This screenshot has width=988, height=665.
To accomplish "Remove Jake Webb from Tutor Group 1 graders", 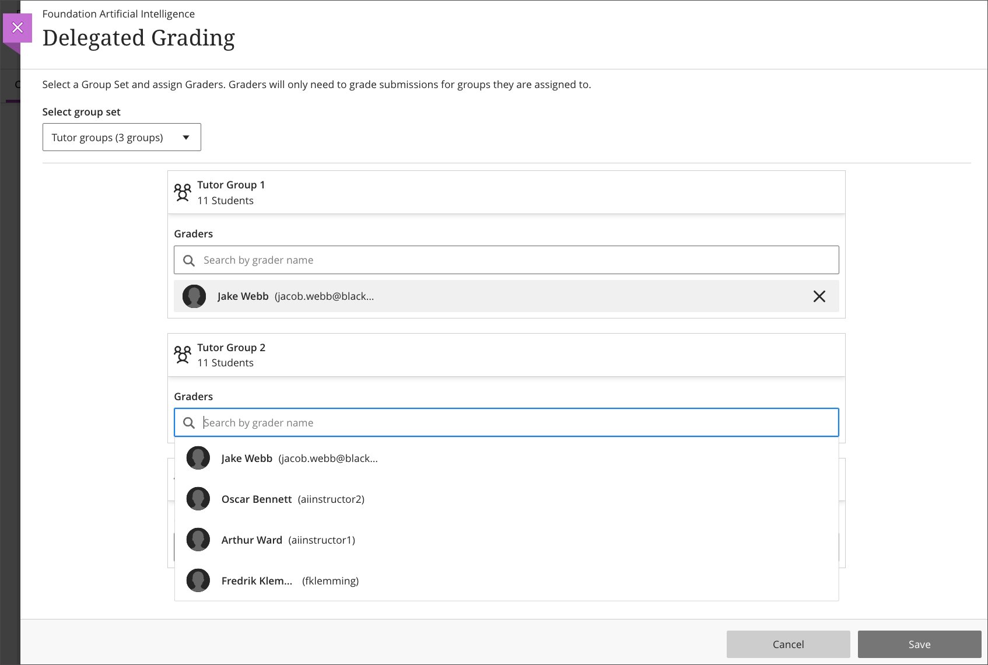I will click(819, 296).
